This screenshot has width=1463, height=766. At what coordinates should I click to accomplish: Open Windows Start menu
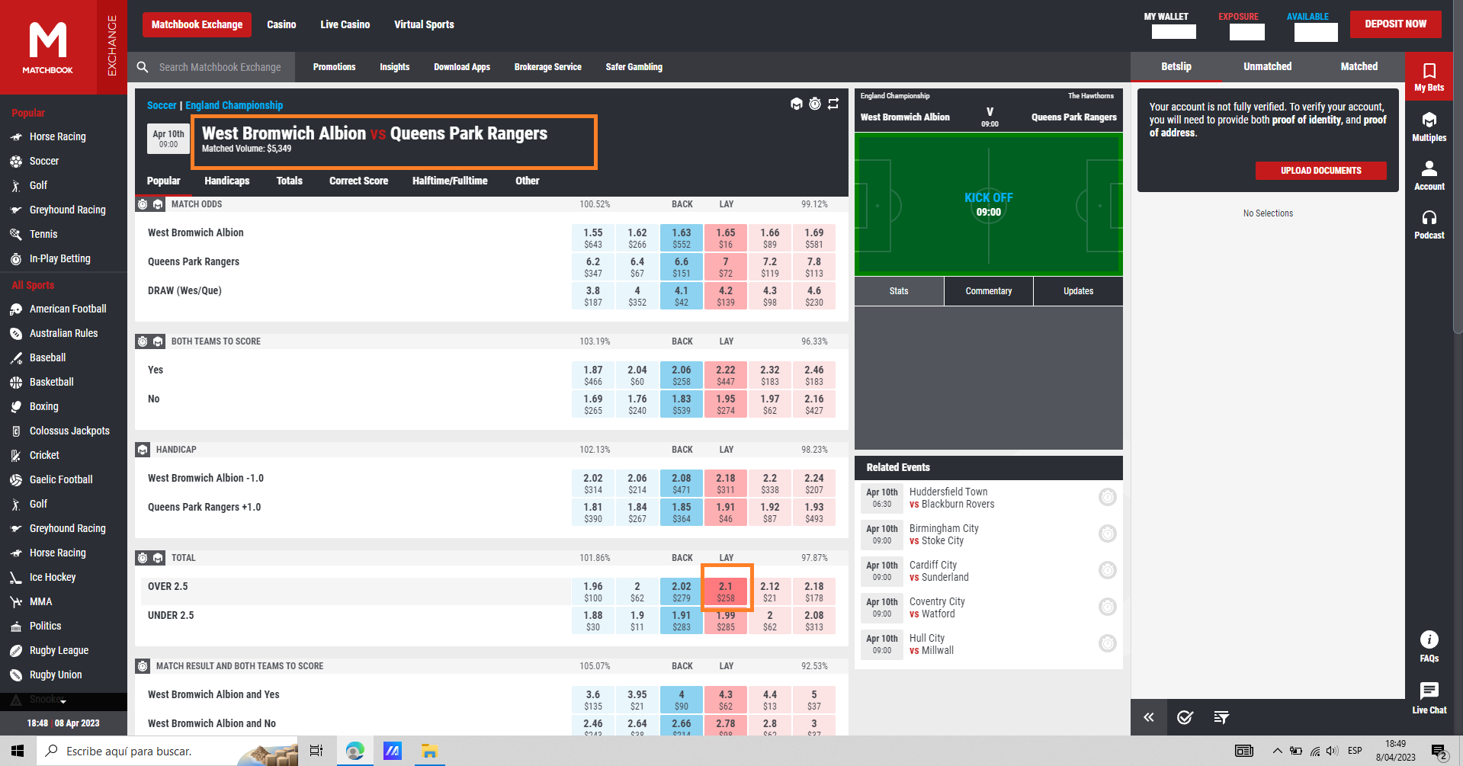click(x=18, y=751)
